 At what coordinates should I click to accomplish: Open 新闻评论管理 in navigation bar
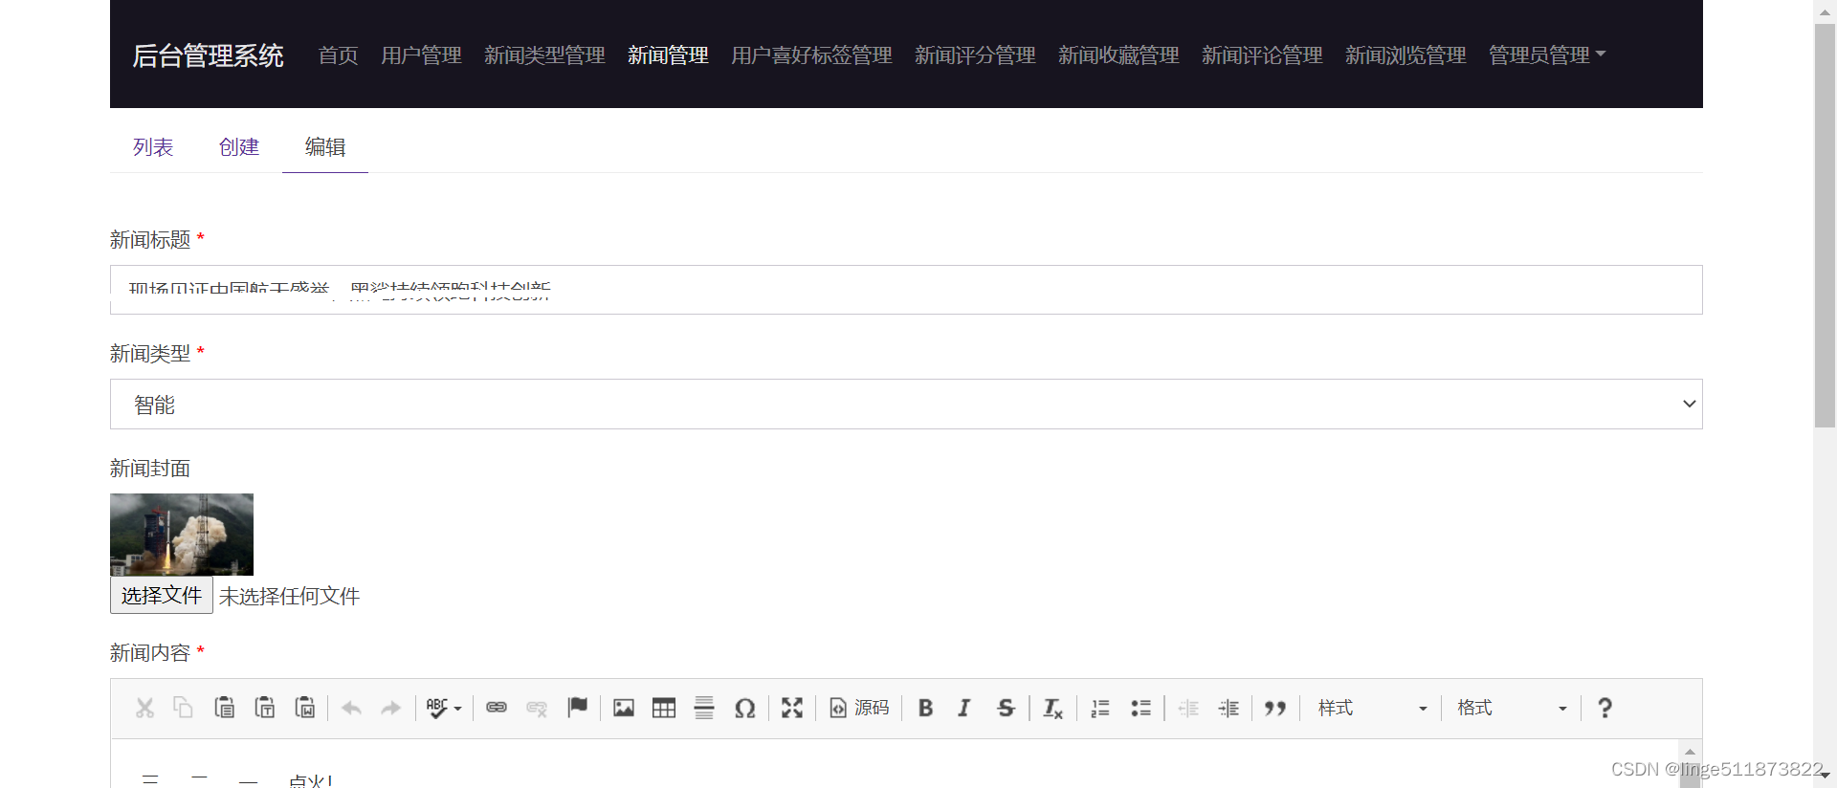point(1262,55)
